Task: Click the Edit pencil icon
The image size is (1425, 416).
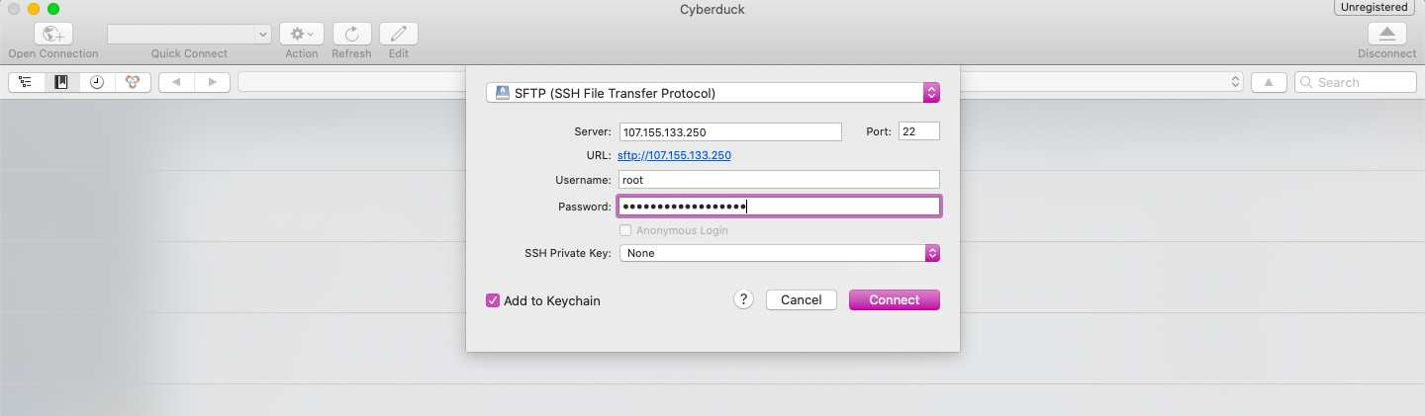Action: tap(399, 34)
